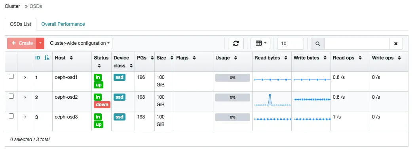The width and height of the screenshot is (416, 153).
Task: Click OSDs in the breadcrumb
Action: pos(36,6)
